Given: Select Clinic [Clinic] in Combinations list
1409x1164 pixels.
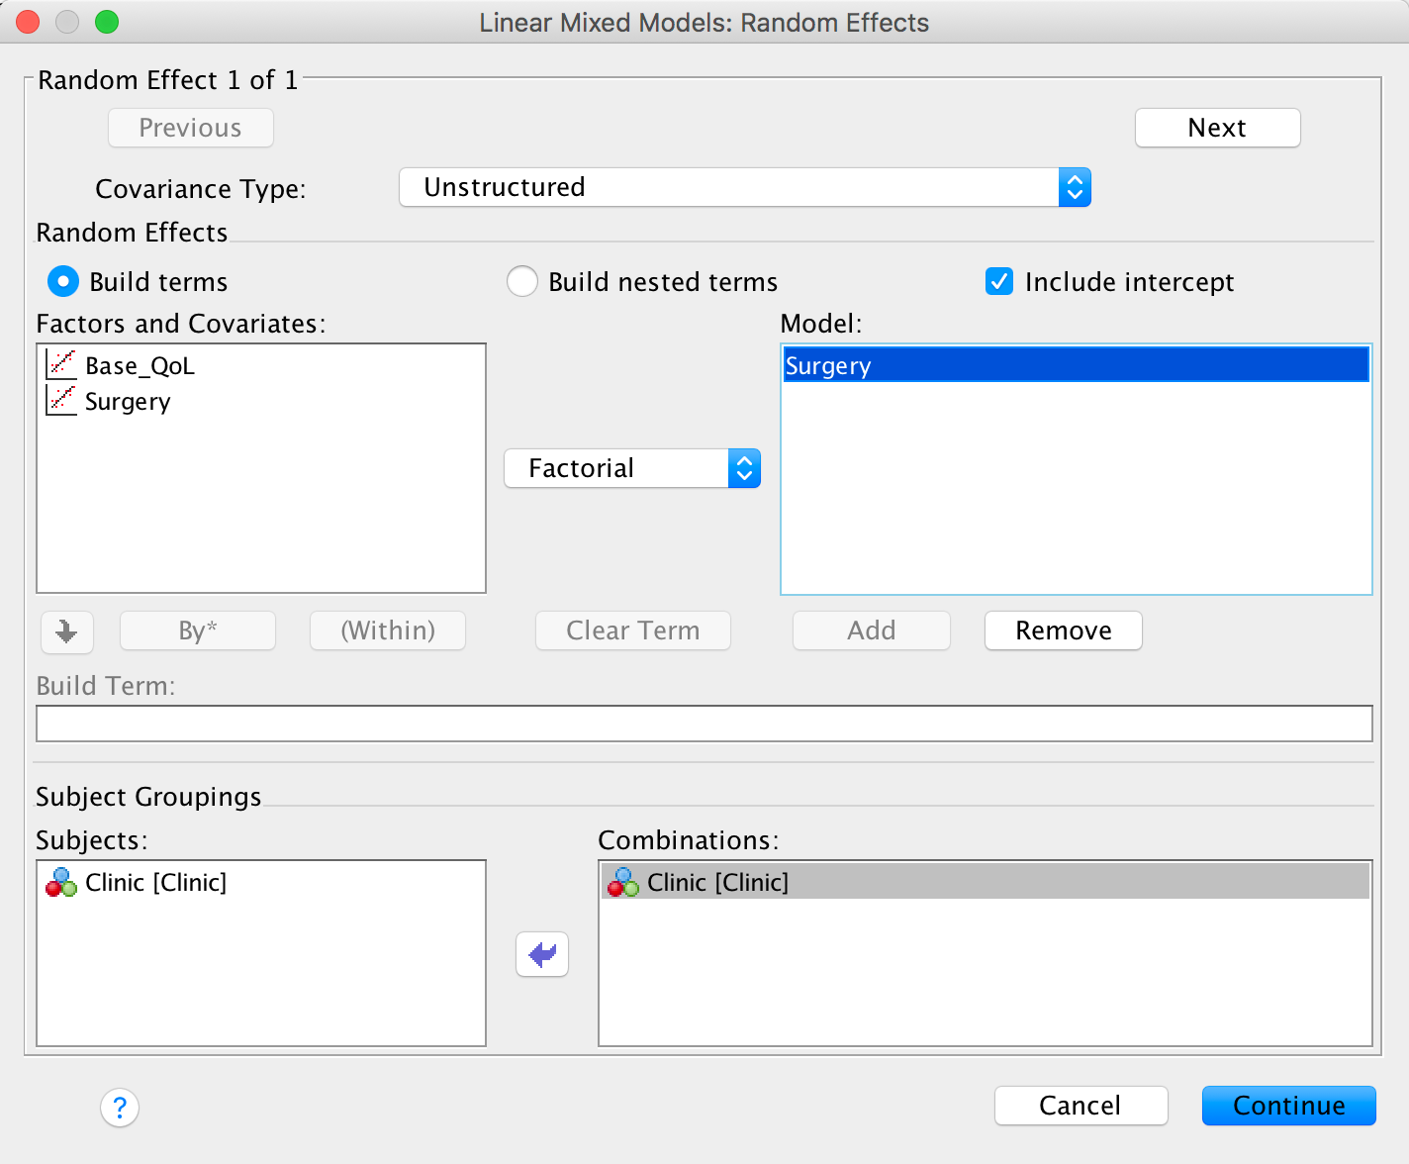Looking at the screenshot, I should [718, 882].
